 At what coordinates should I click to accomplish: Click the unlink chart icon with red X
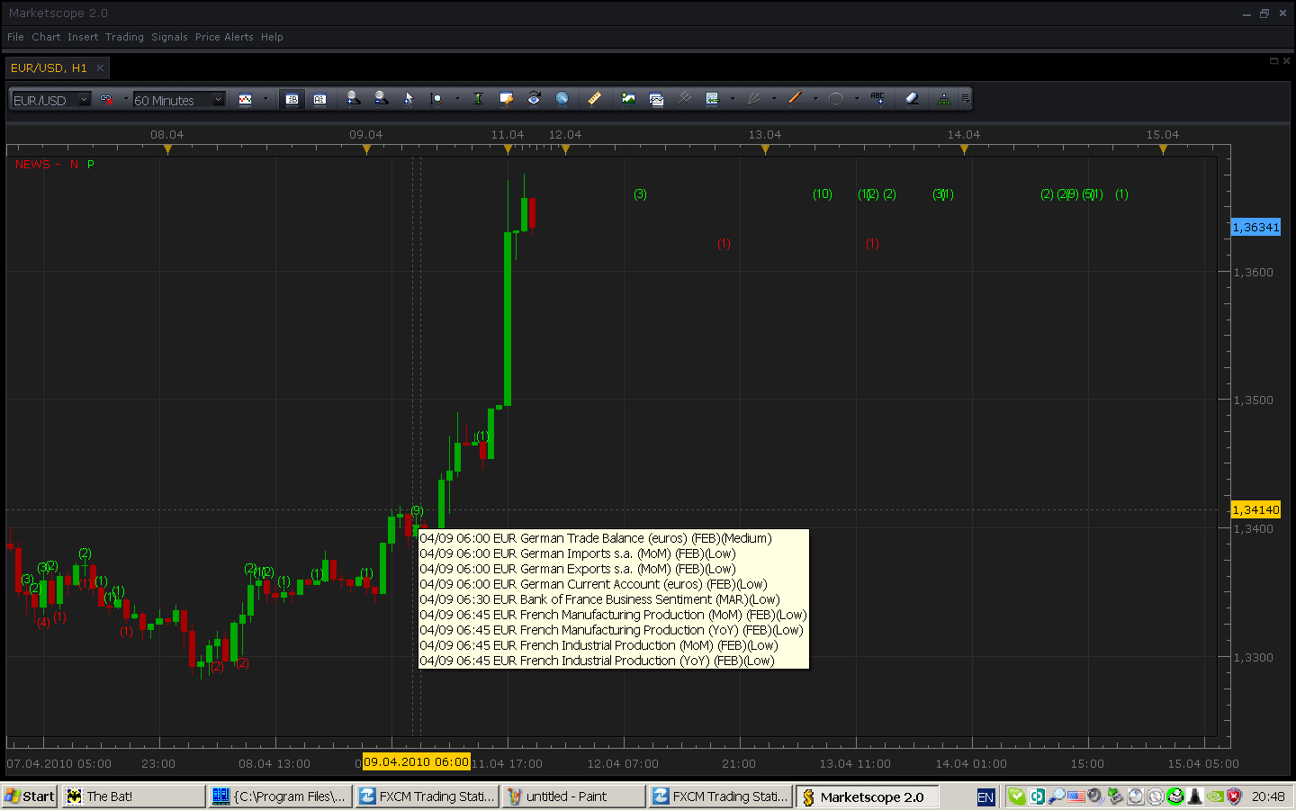pos(106,99)
